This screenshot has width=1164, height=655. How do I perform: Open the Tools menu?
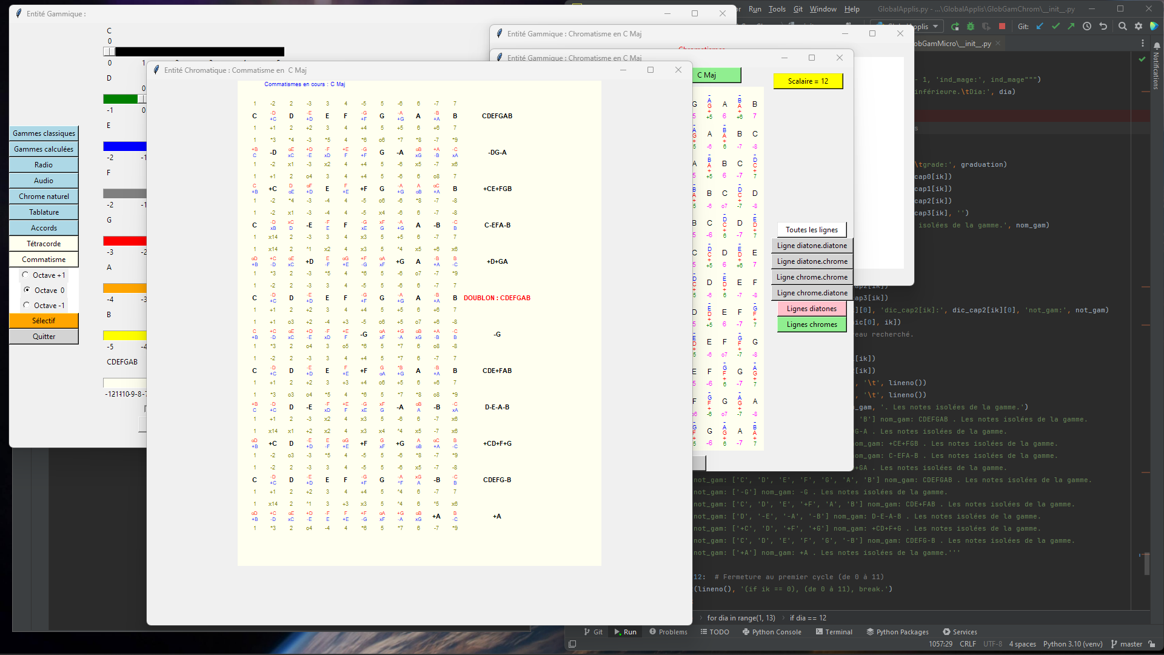tap(777, 9)
